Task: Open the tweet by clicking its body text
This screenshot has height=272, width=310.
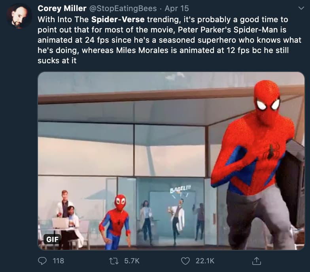Action: coord(166,40)
